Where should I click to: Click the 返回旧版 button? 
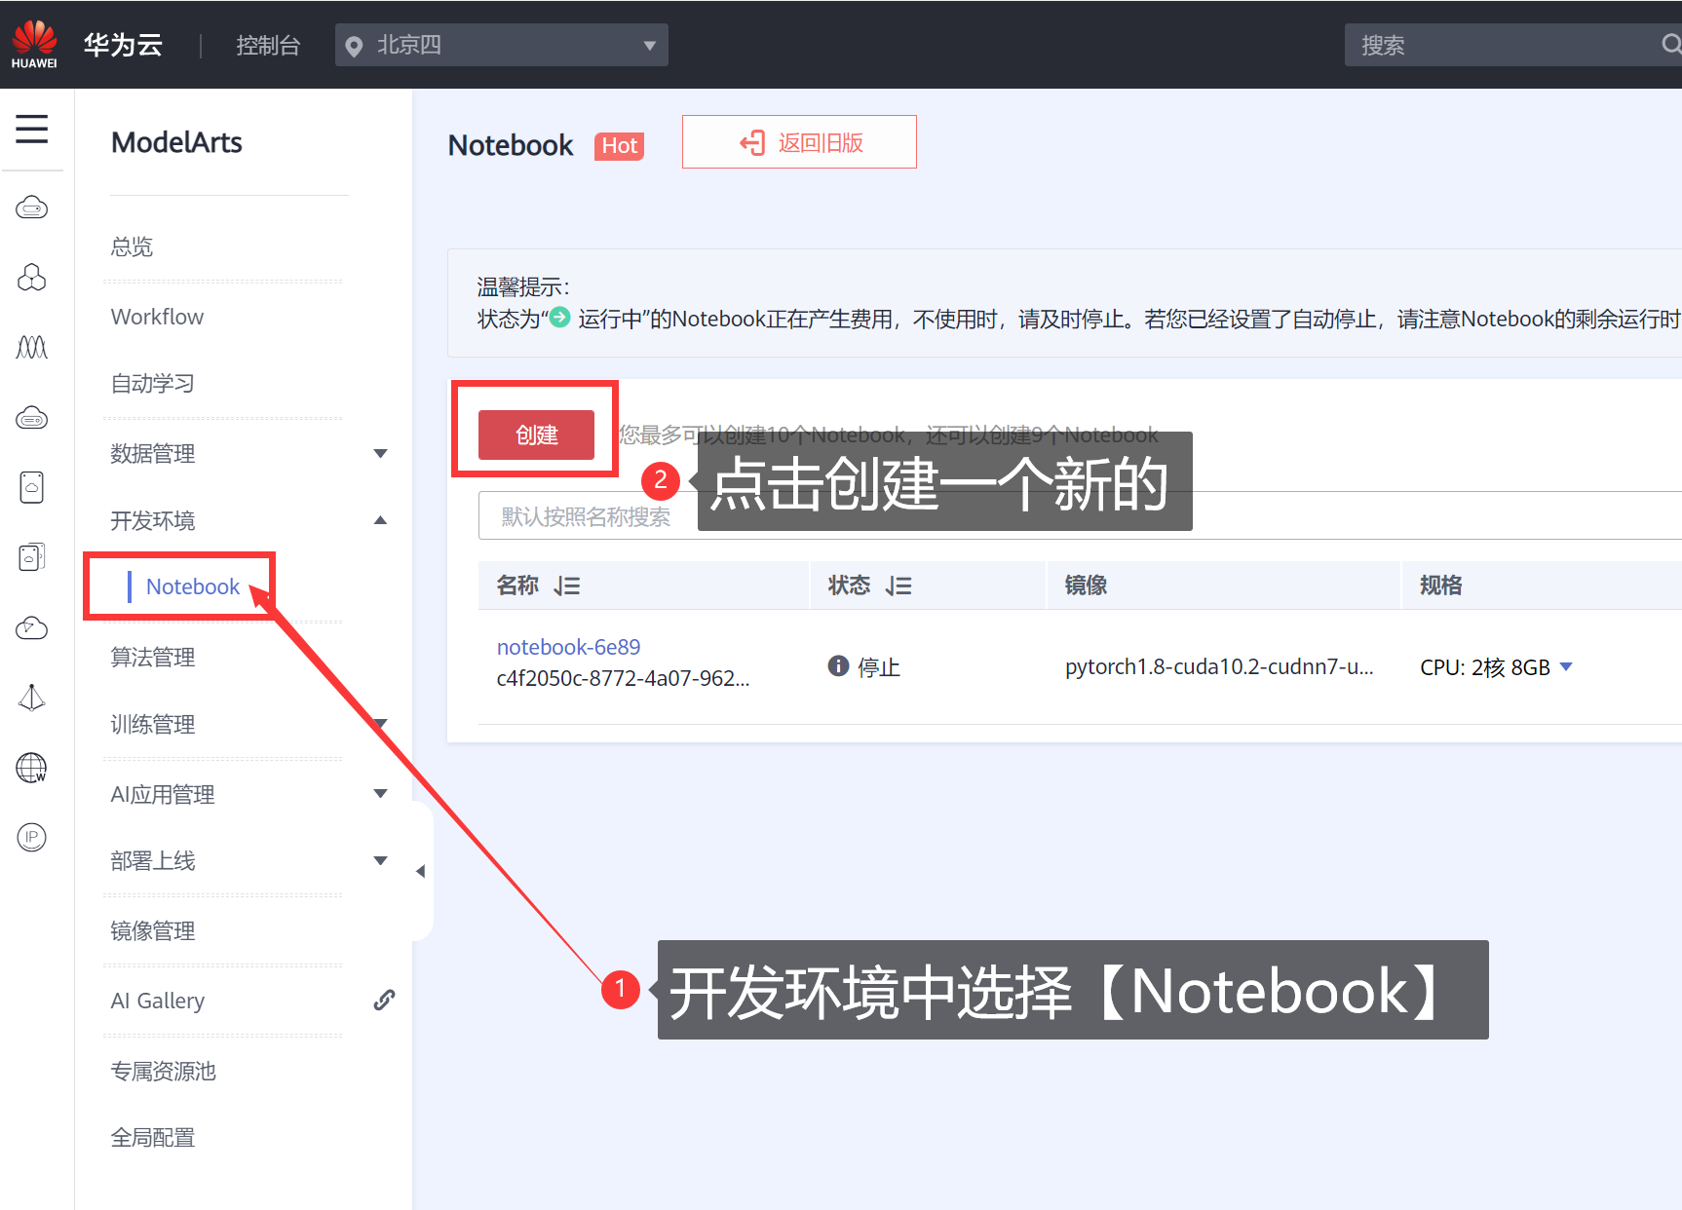(x=799, y=142)
